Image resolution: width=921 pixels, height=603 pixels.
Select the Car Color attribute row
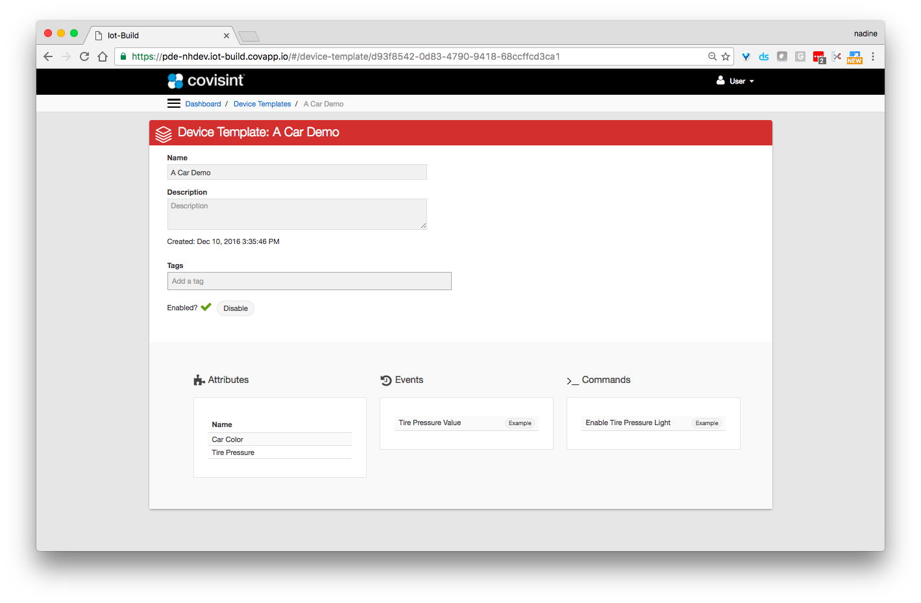point(280,439)
